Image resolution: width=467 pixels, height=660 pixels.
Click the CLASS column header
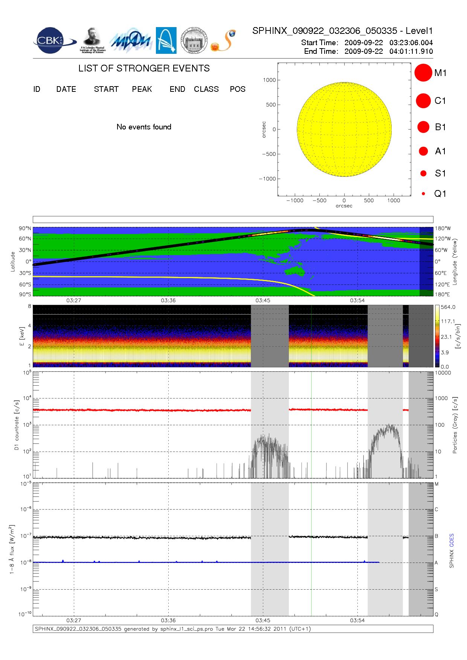pyautogui.click(x=206, y=89)
